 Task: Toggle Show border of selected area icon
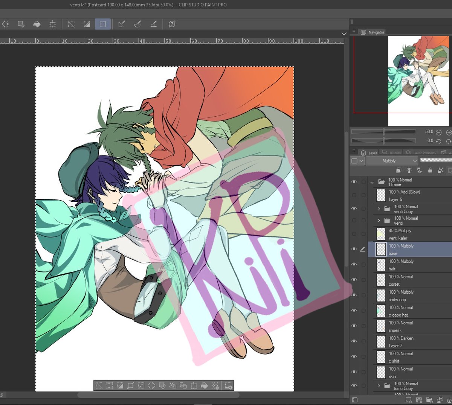point(103,24)
